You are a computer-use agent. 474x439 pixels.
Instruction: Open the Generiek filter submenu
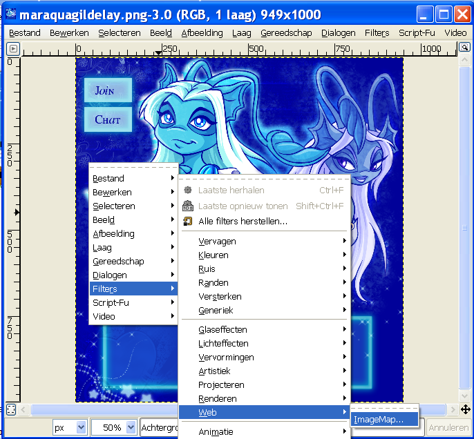(x=264, y=311)
